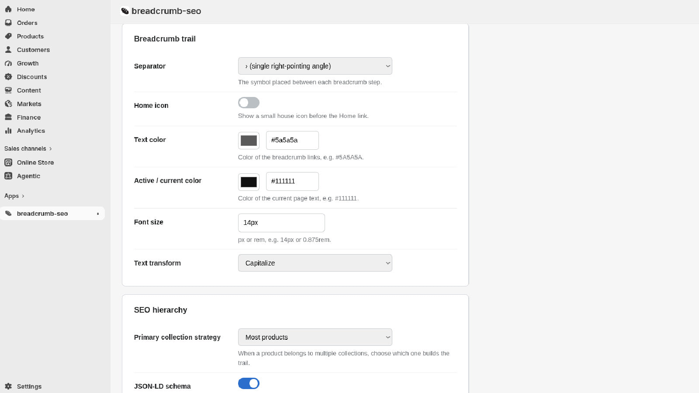This screenshot has width=699, height=393.
Task: Click the breadcrumb-seo page title text
Action: click(166, 11)
